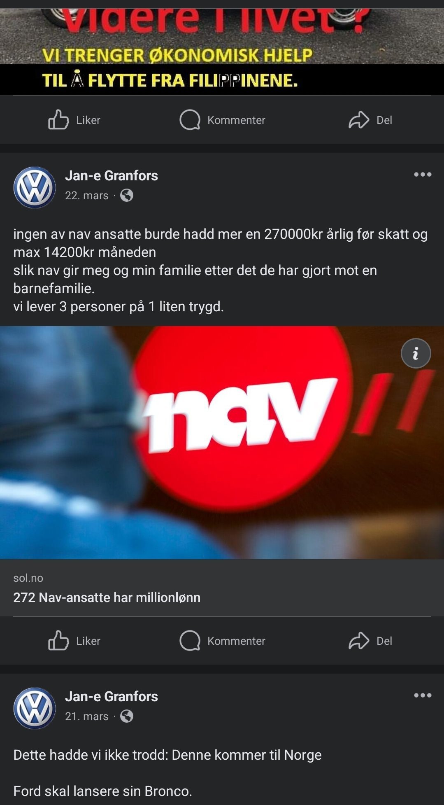Tap the info icon on NAV image
Screen dimensions: 444x805
416,353
